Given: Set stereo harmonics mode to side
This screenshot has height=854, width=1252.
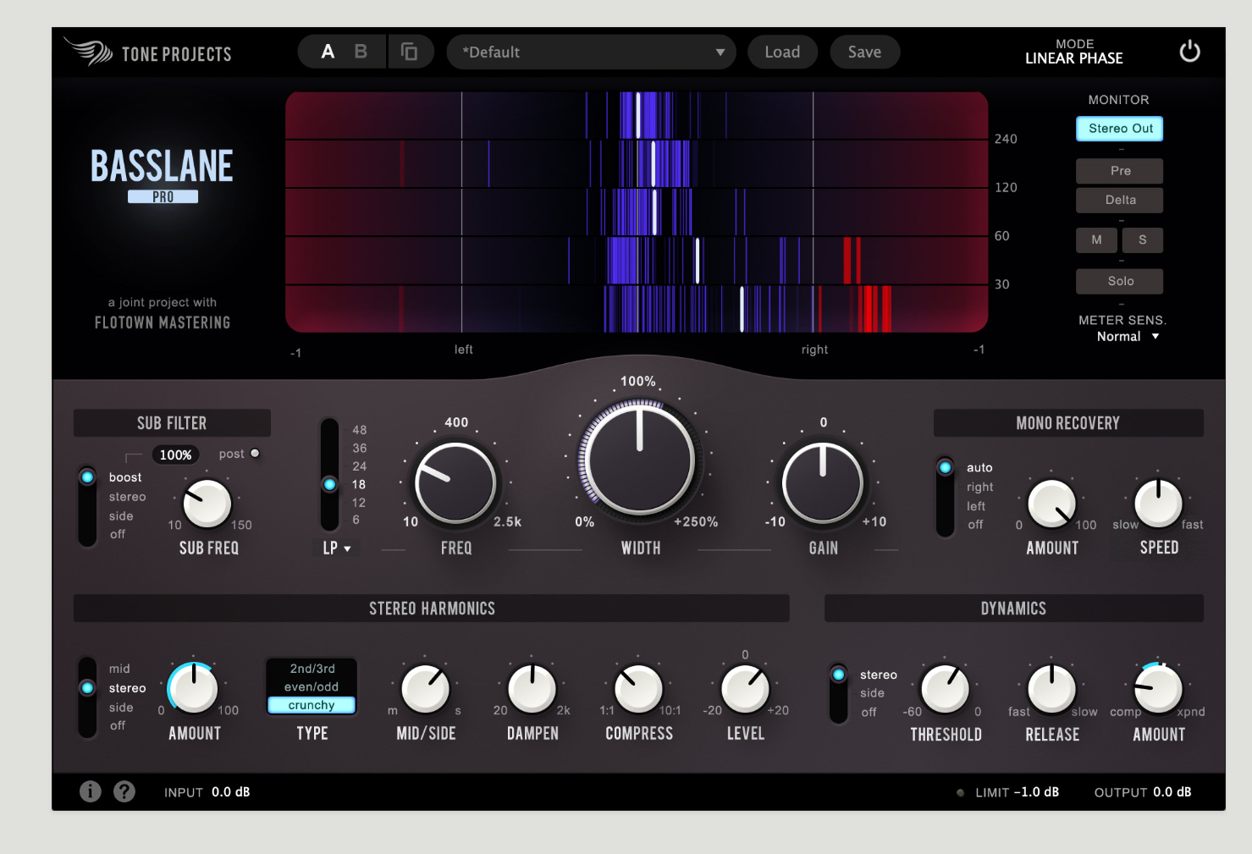Looking at the screenshot, I should 121,708.
